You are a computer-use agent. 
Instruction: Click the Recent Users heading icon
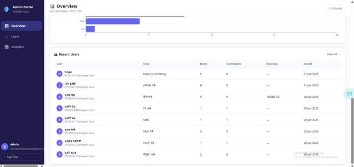tap(56, 54)
